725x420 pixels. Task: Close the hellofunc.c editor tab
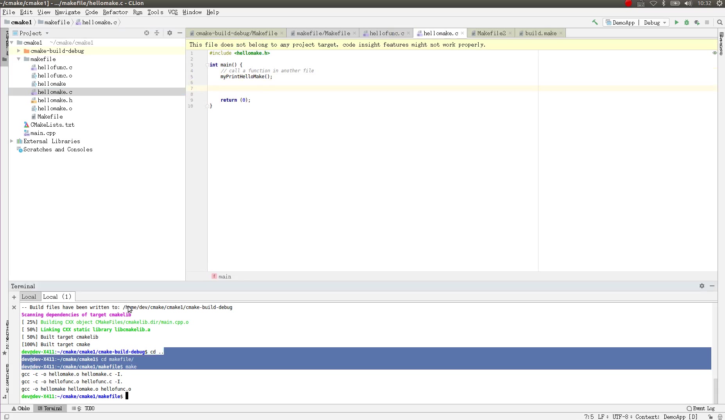[408, 33]
